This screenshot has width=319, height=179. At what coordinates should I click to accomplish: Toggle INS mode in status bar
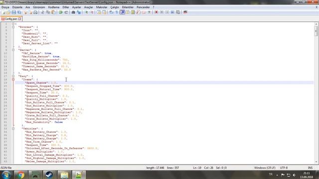[310, 168]
